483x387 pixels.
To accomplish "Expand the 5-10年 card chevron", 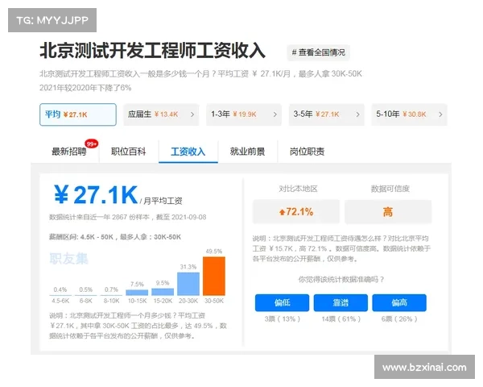I will pos(440,114).
